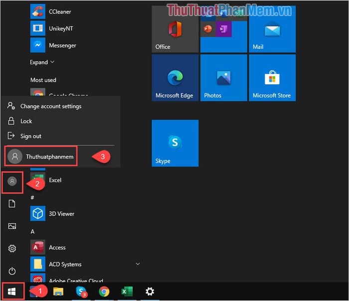Launch the Microsoft Edge tile

[x=175, y=78]
